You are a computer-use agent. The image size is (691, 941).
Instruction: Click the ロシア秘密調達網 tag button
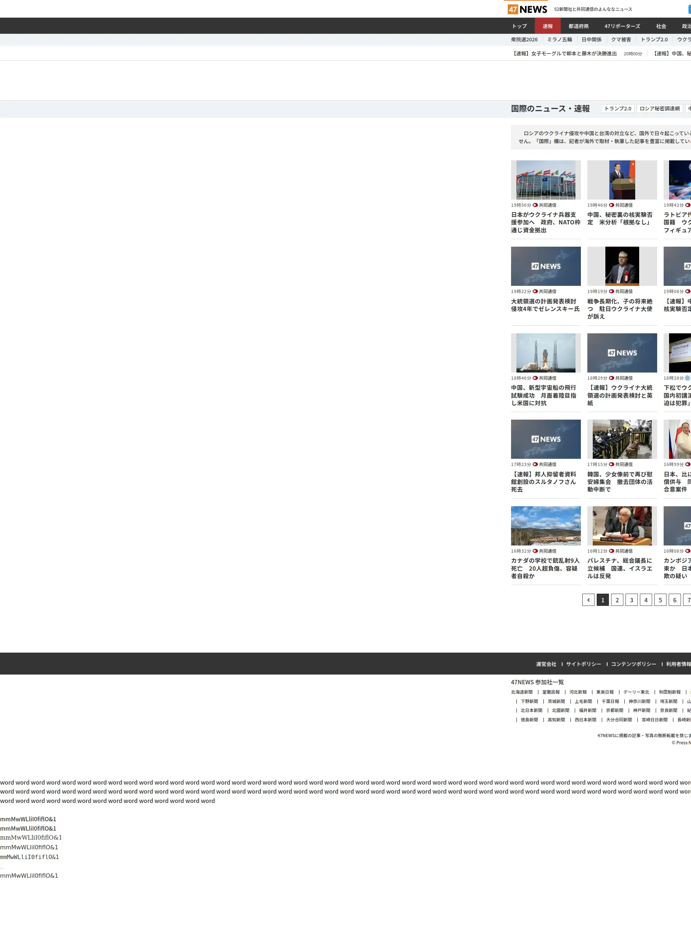[660, 109]
